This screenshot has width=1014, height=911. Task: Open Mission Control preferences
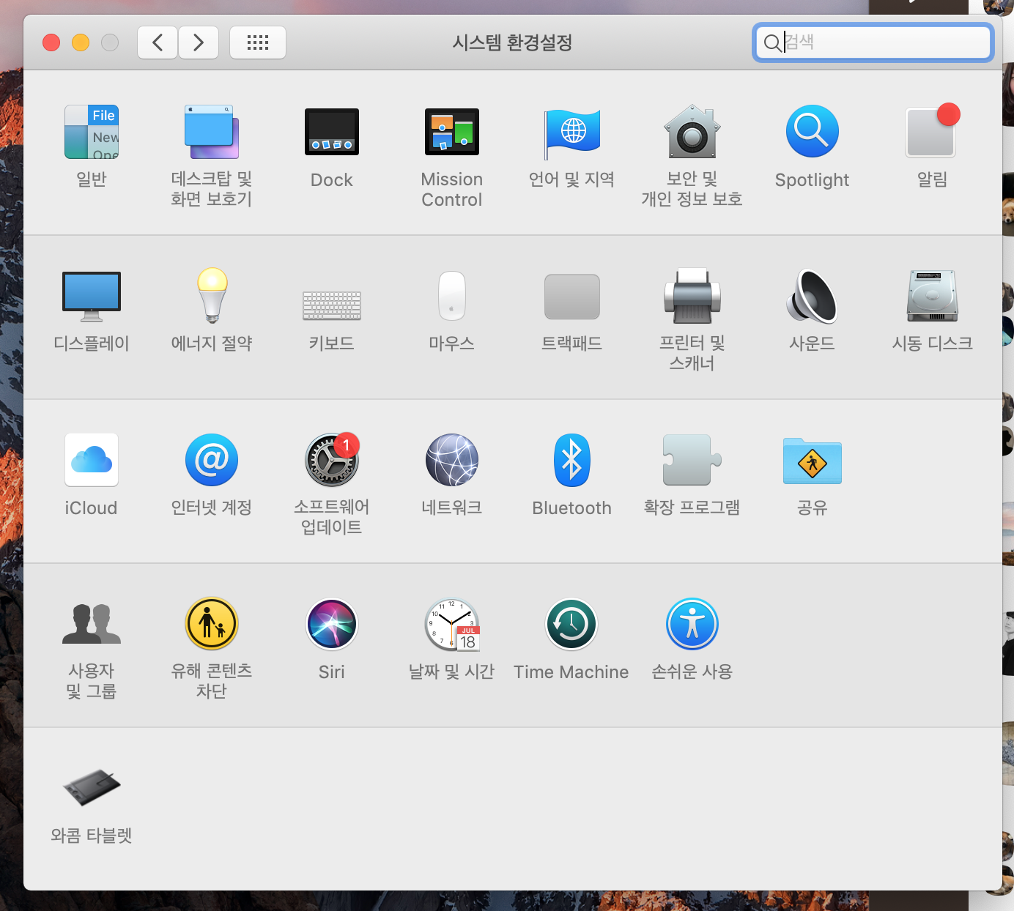(452, 133)
